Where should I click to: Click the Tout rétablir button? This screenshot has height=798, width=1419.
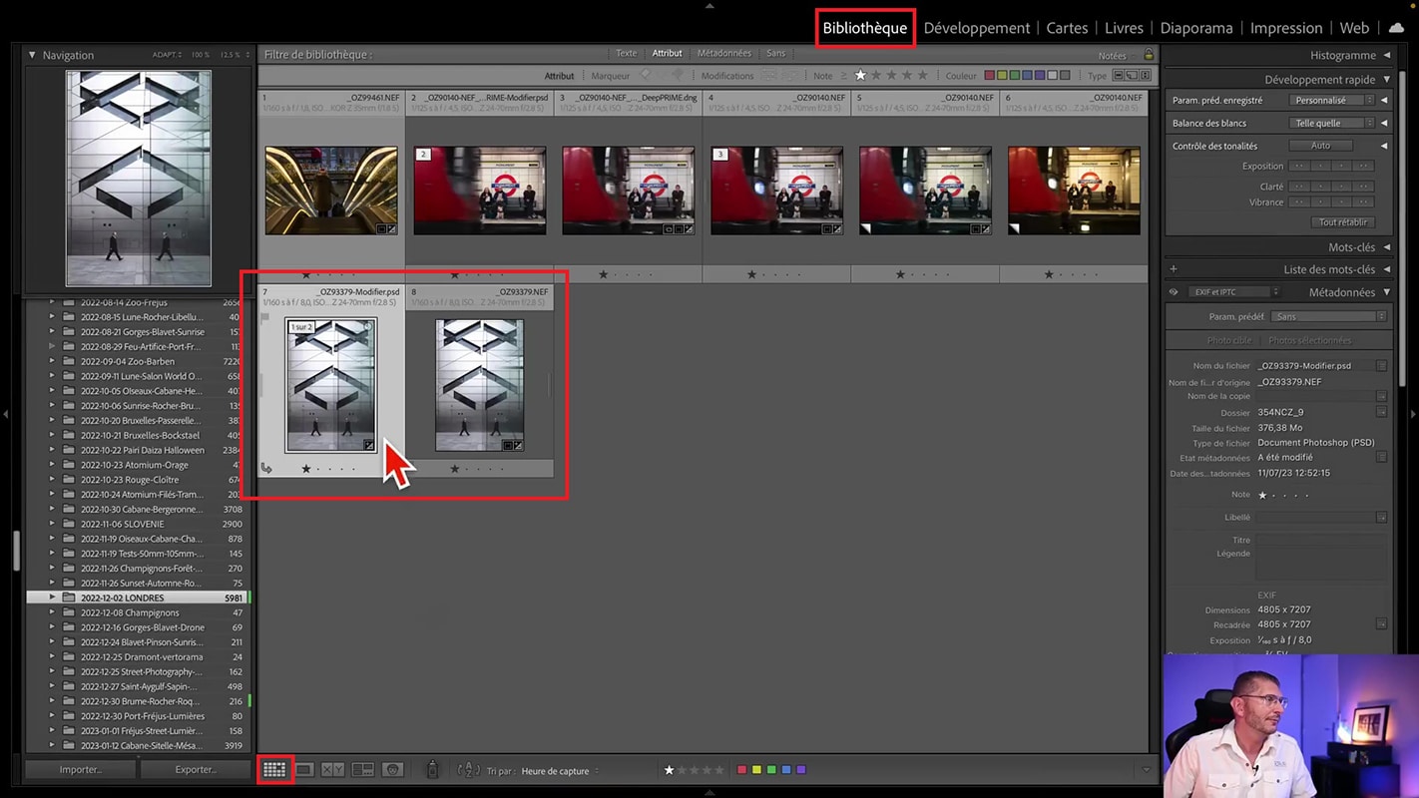1343,222
